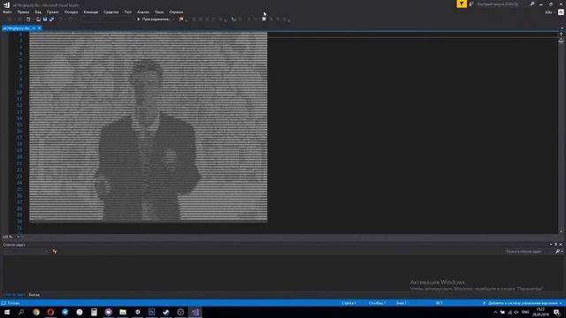The height and width of the screenshot is (318, 566).
Task: Switch to the Вывод bottom tab
Action: coord(34,294)
